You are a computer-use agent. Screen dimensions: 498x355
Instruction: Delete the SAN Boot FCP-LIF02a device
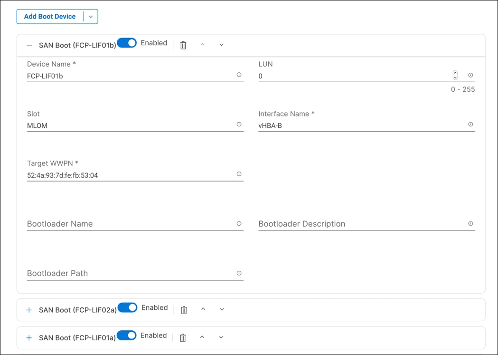click(x=184, y=309)
